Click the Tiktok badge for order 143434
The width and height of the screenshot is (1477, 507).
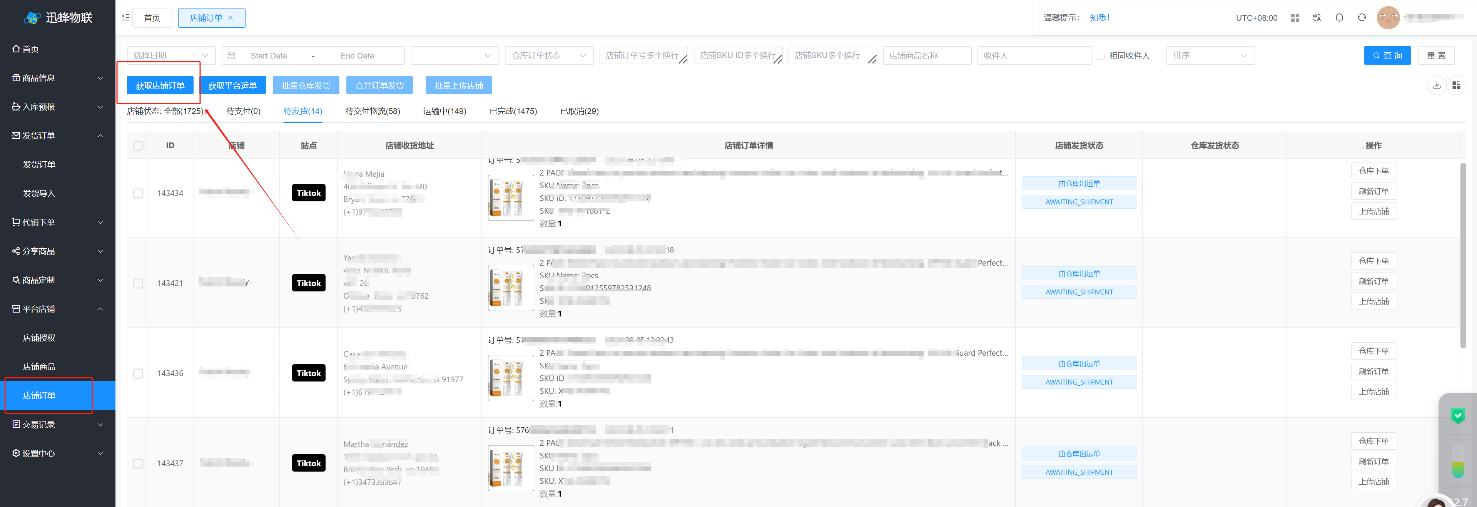click(309, 193)
